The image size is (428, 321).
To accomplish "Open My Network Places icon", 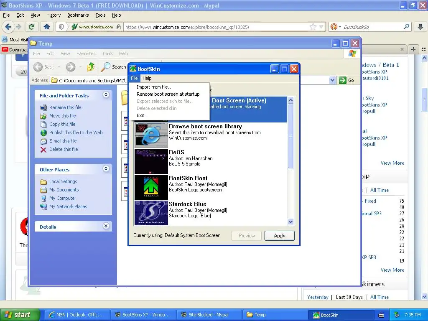I will click(43, 206).
